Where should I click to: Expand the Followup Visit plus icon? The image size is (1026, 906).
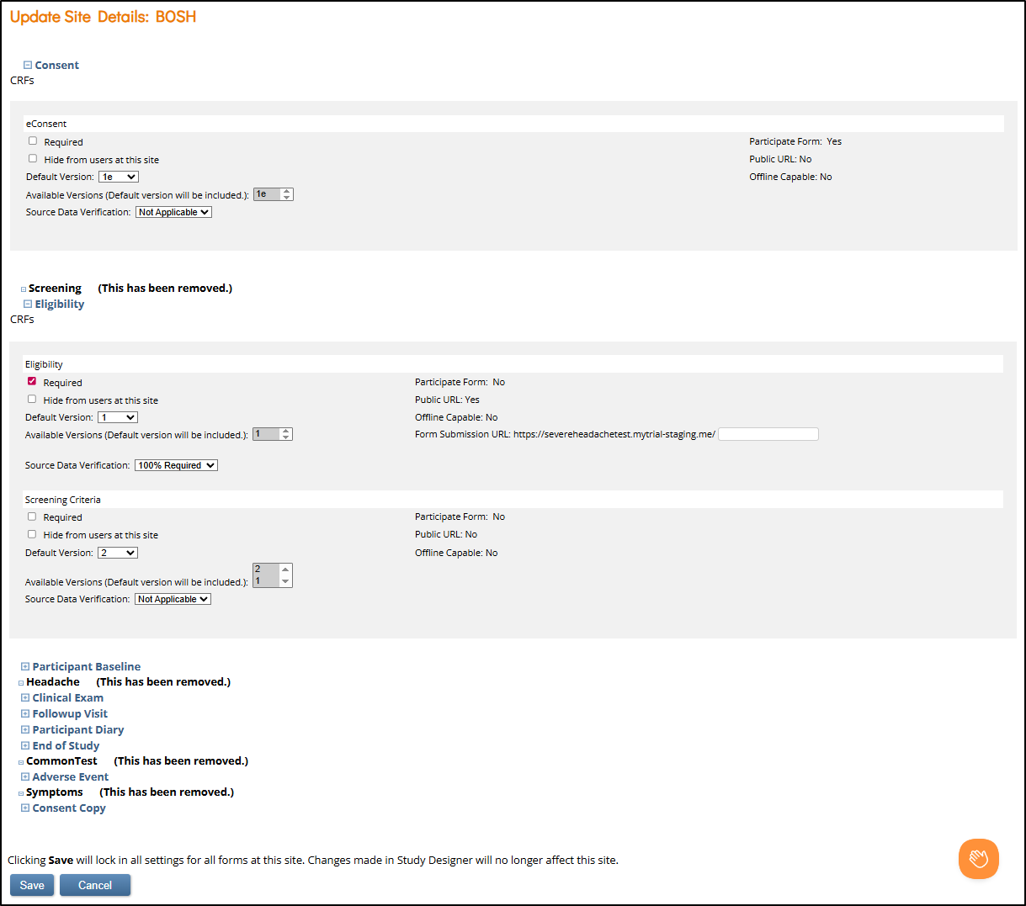point(25,713)
